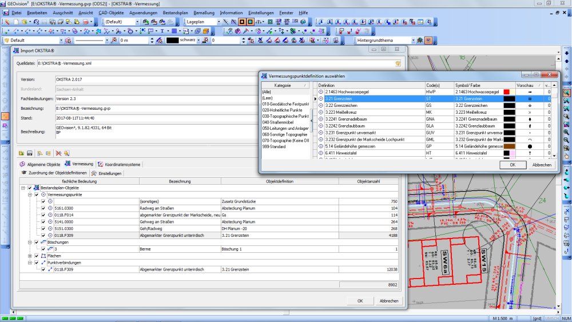
Task: Expand the Flächen tree node
Action: pyautogui.click(x=30, y=256)
